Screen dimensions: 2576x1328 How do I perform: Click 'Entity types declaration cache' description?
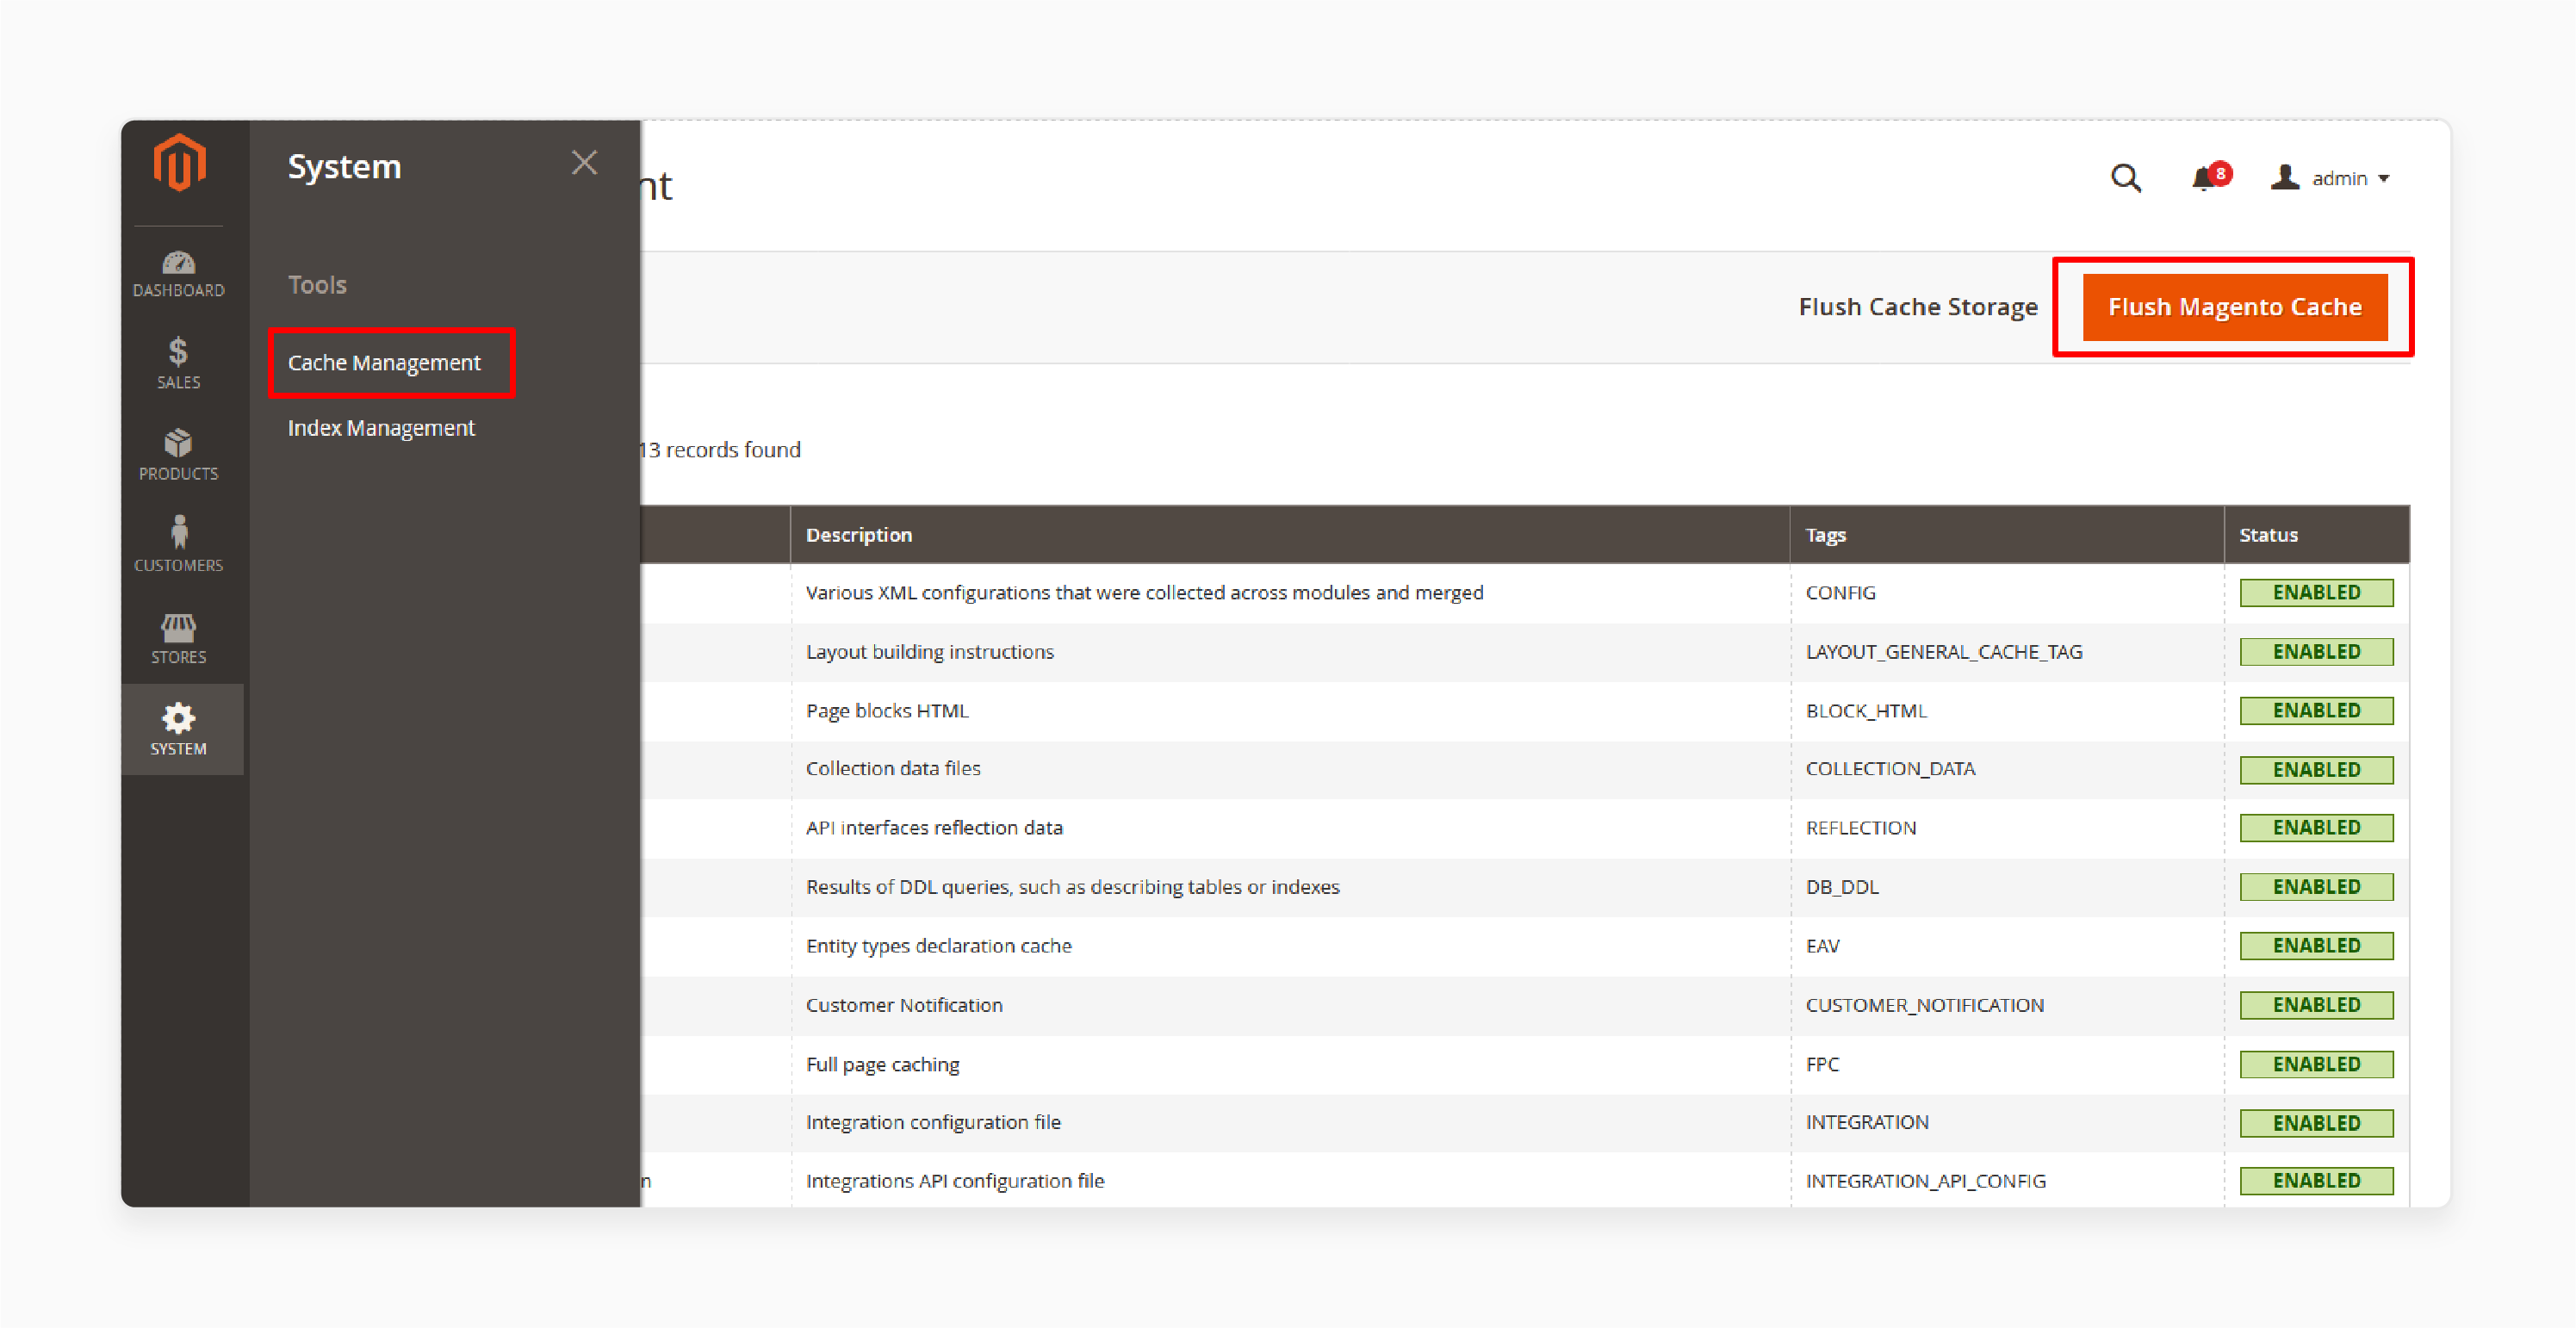pyautogui.click(x=938, y=946)
